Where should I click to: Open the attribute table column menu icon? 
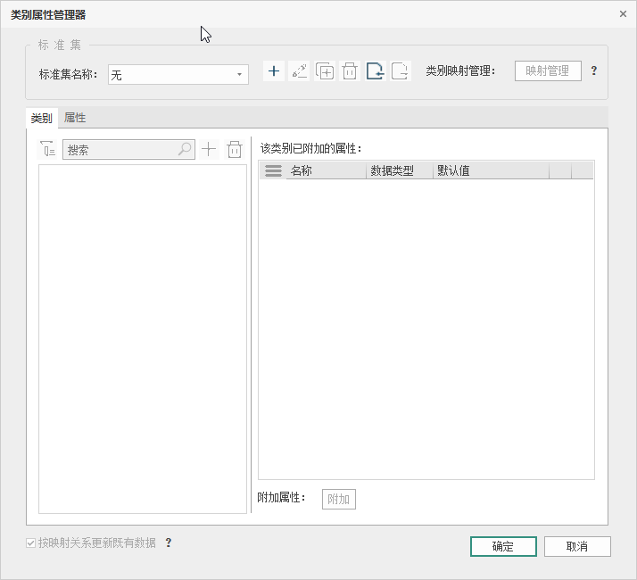273,171
